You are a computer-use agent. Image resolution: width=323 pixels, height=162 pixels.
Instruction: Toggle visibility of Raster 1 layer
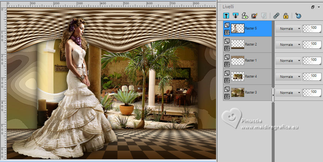point(227,64)
